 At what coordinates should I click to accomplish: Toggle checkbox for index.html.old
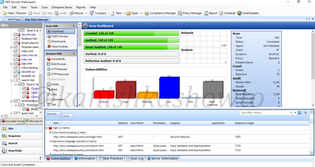15,55
